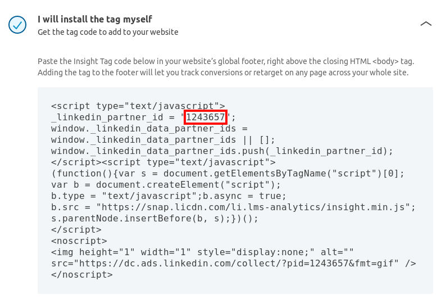Click the document.createElement("script") line
Image resolution: width=446 pixels, height=299 pixels.
pos(166,185)
